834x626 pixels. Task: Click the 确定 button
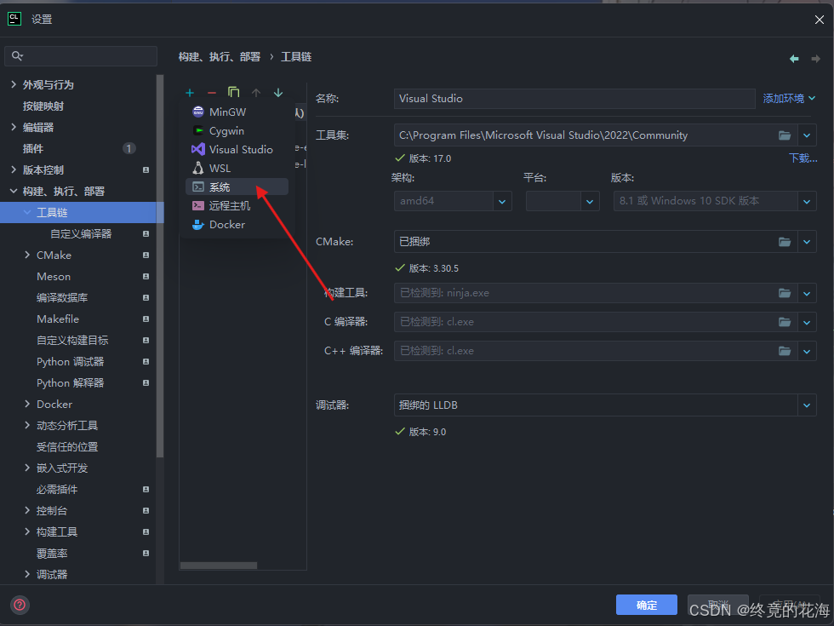click(x=646, y=605)
